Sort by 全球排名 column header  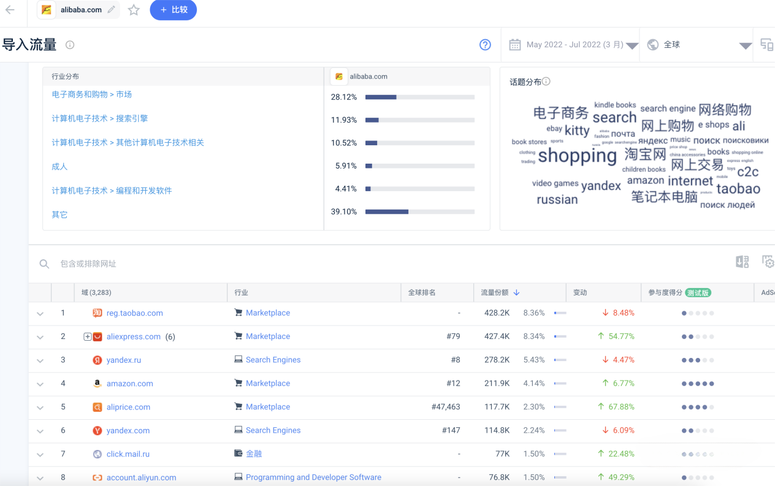422,293
